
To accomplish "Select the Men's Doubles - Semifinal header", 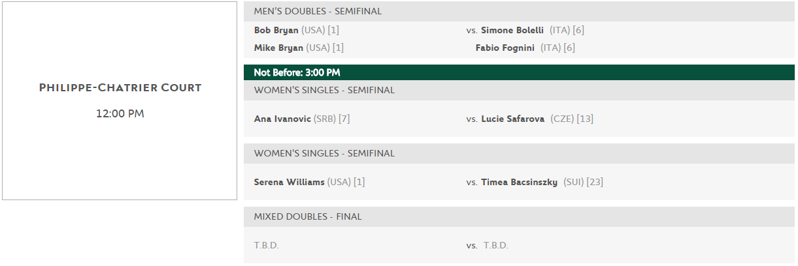I will tap(519, 11).
